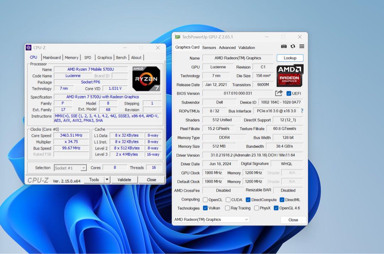384x254 pixels.
Task: Toggle the CUDA checkbox
Action: (x=228, y=200)
